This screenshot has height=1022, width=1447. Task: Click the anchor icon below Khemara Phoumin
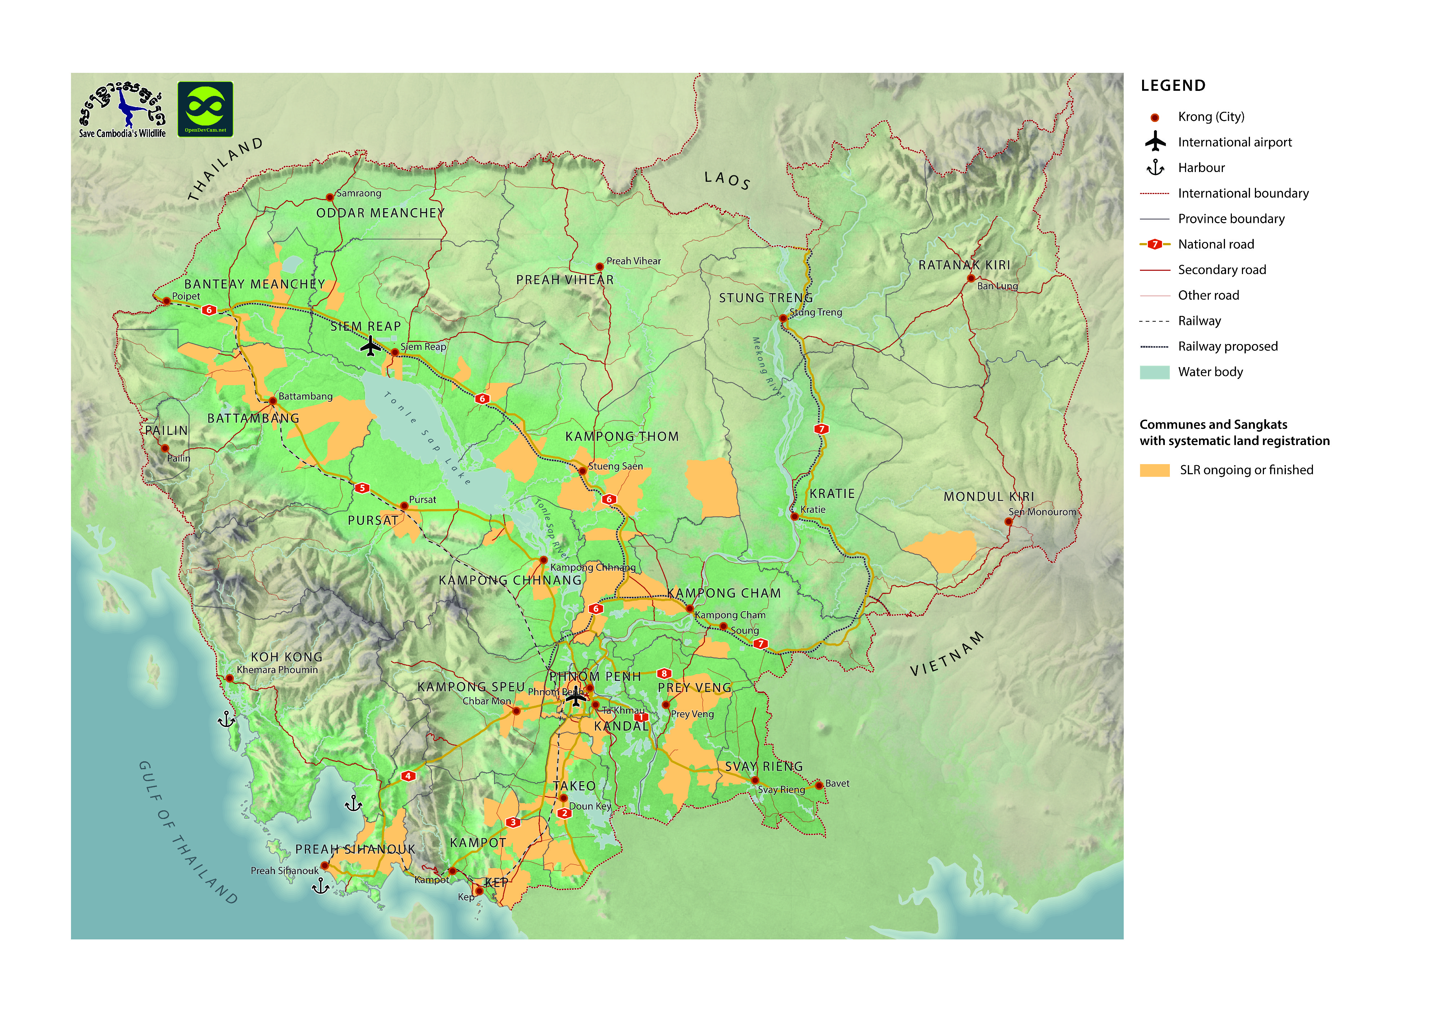[226, 719]
